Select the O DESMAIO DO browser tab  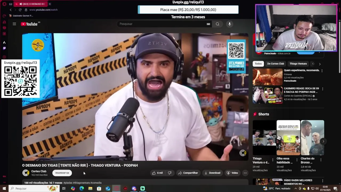click(30, 4)
